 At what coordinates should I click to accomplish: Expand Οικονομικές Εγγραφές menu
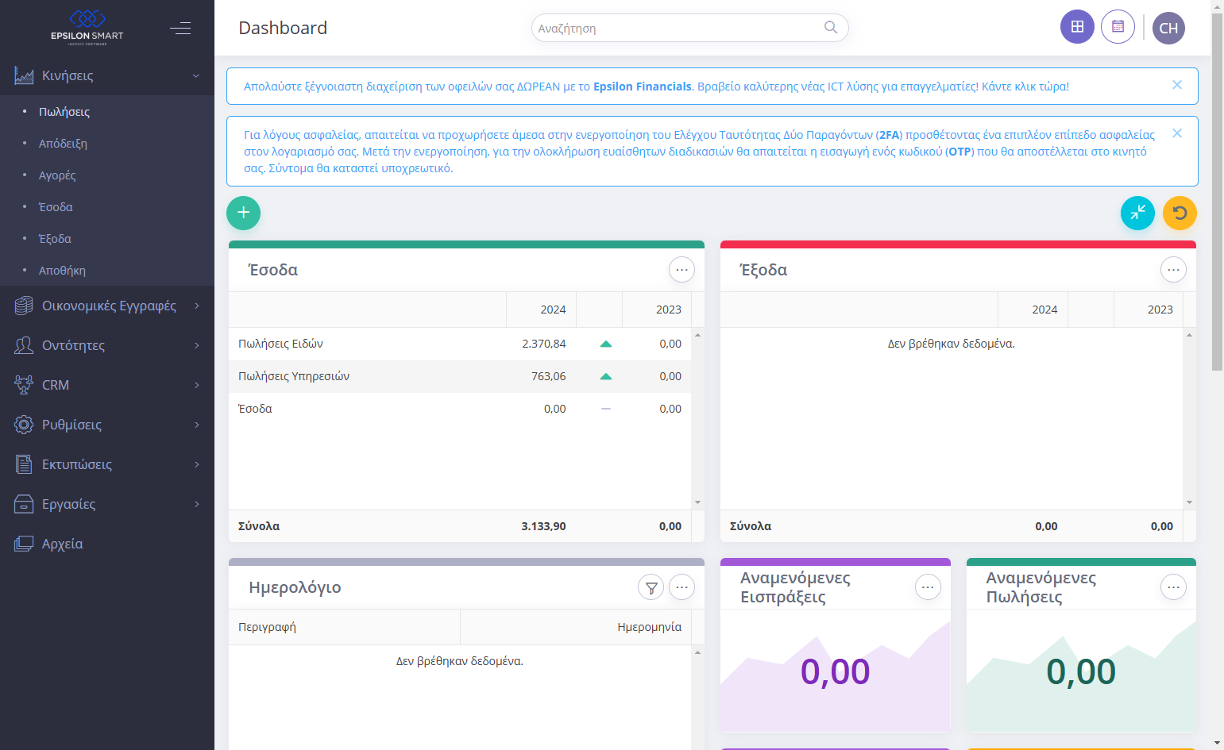click(x=107, y=306)
